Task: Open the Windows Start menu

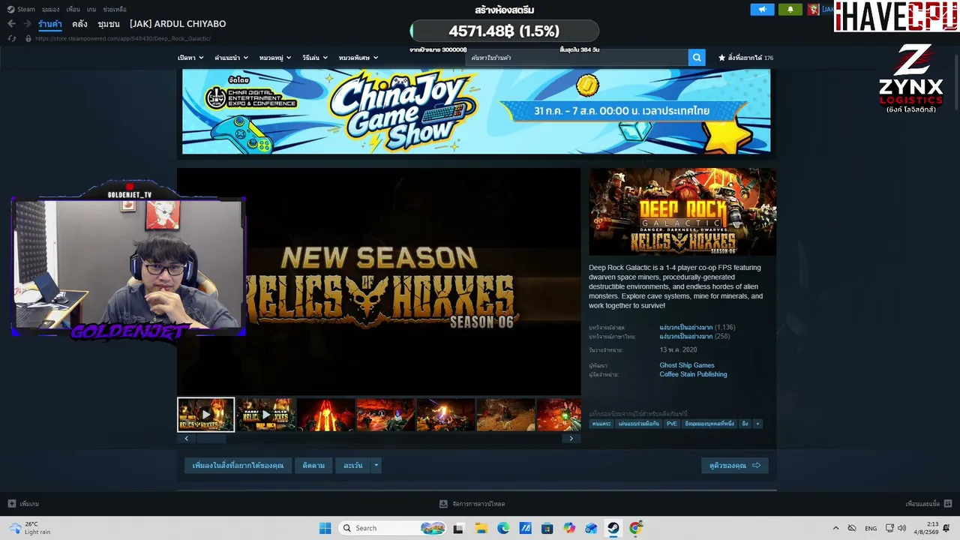Action: click(x=325, y=528)
